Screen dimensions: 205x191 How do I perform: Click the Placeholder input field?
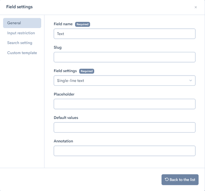coord(124,104)
